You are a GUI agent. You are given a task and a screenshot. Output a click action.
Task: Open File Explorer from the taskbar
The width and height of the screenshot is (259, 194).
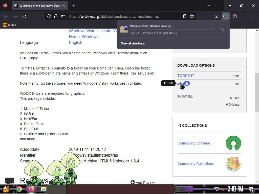click(44, 189)
